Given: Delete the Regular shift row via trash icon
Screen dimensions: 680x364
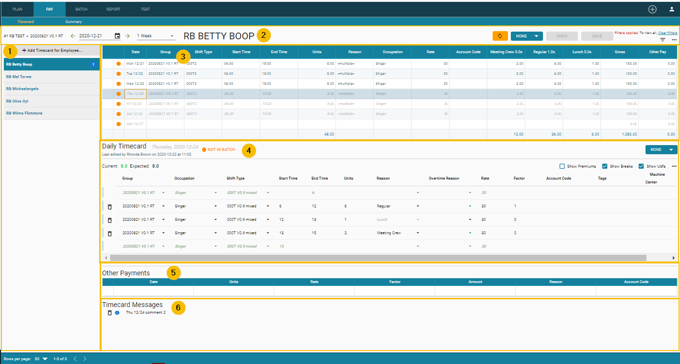Looking at the screenshot, I should coord(109,206).
